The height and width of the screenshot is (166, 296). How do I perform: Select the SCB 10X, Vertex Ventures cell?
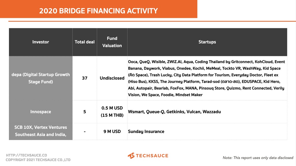pyautogui.click(x=41, y=131)
